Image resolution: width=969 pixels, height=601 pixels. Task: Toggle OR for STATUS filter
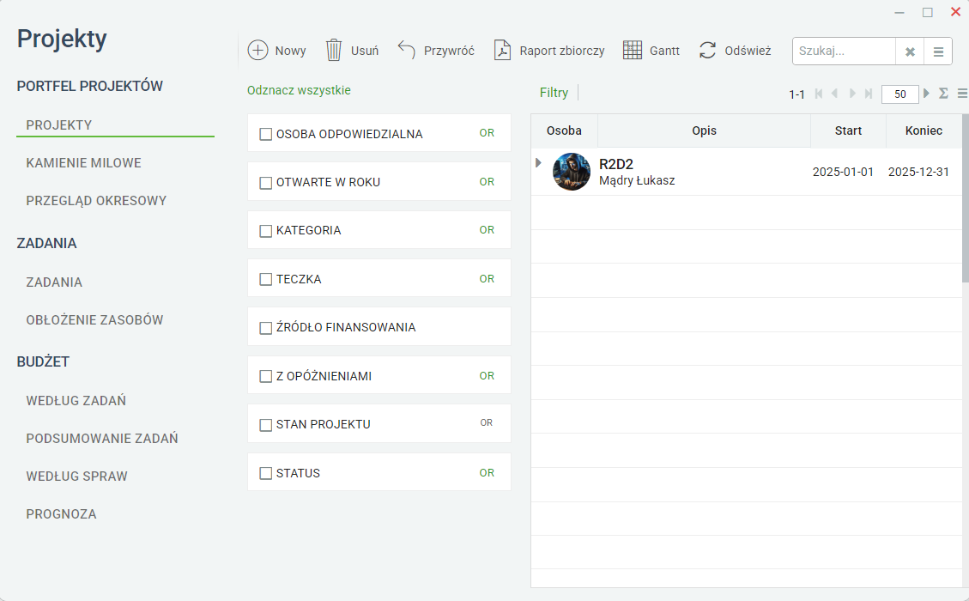pyautogui.click(x=487, y=473)
